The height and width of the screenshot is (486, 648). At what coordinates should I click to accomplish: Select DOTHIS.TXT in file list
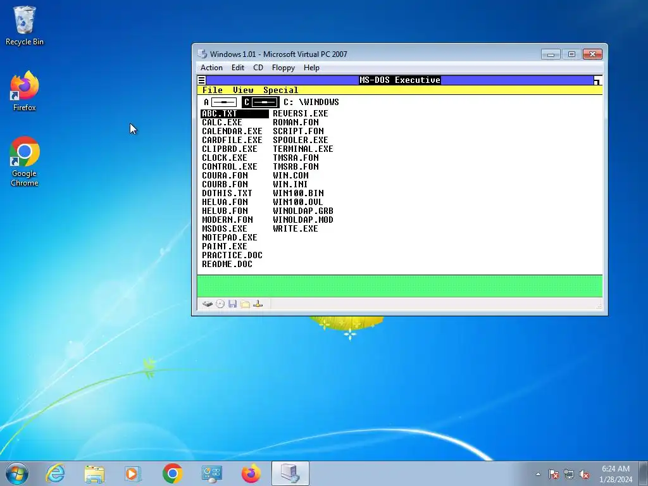click(x=227, y=194)
